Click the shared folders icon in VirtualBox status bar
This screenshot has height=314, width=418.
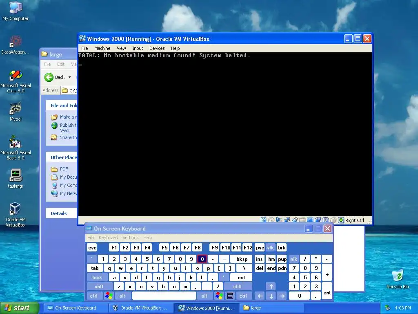302,220
